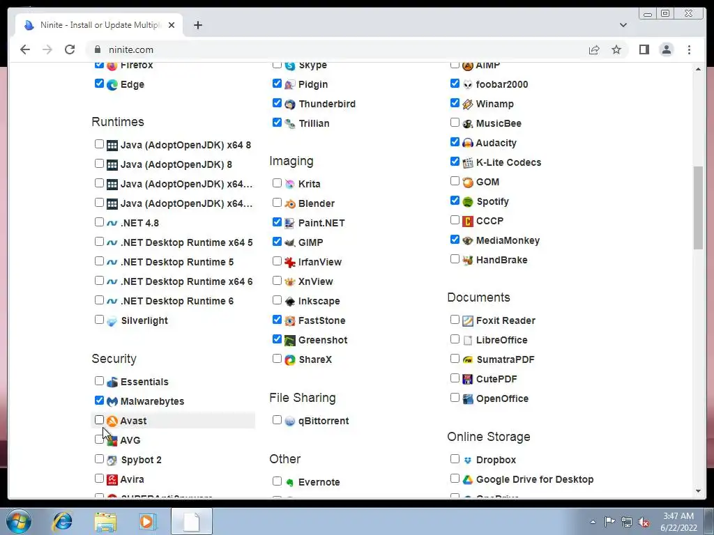Uncheck the FastStone checkbox
The width and height of the screenshot is (714, 535).
pos(277,319)
